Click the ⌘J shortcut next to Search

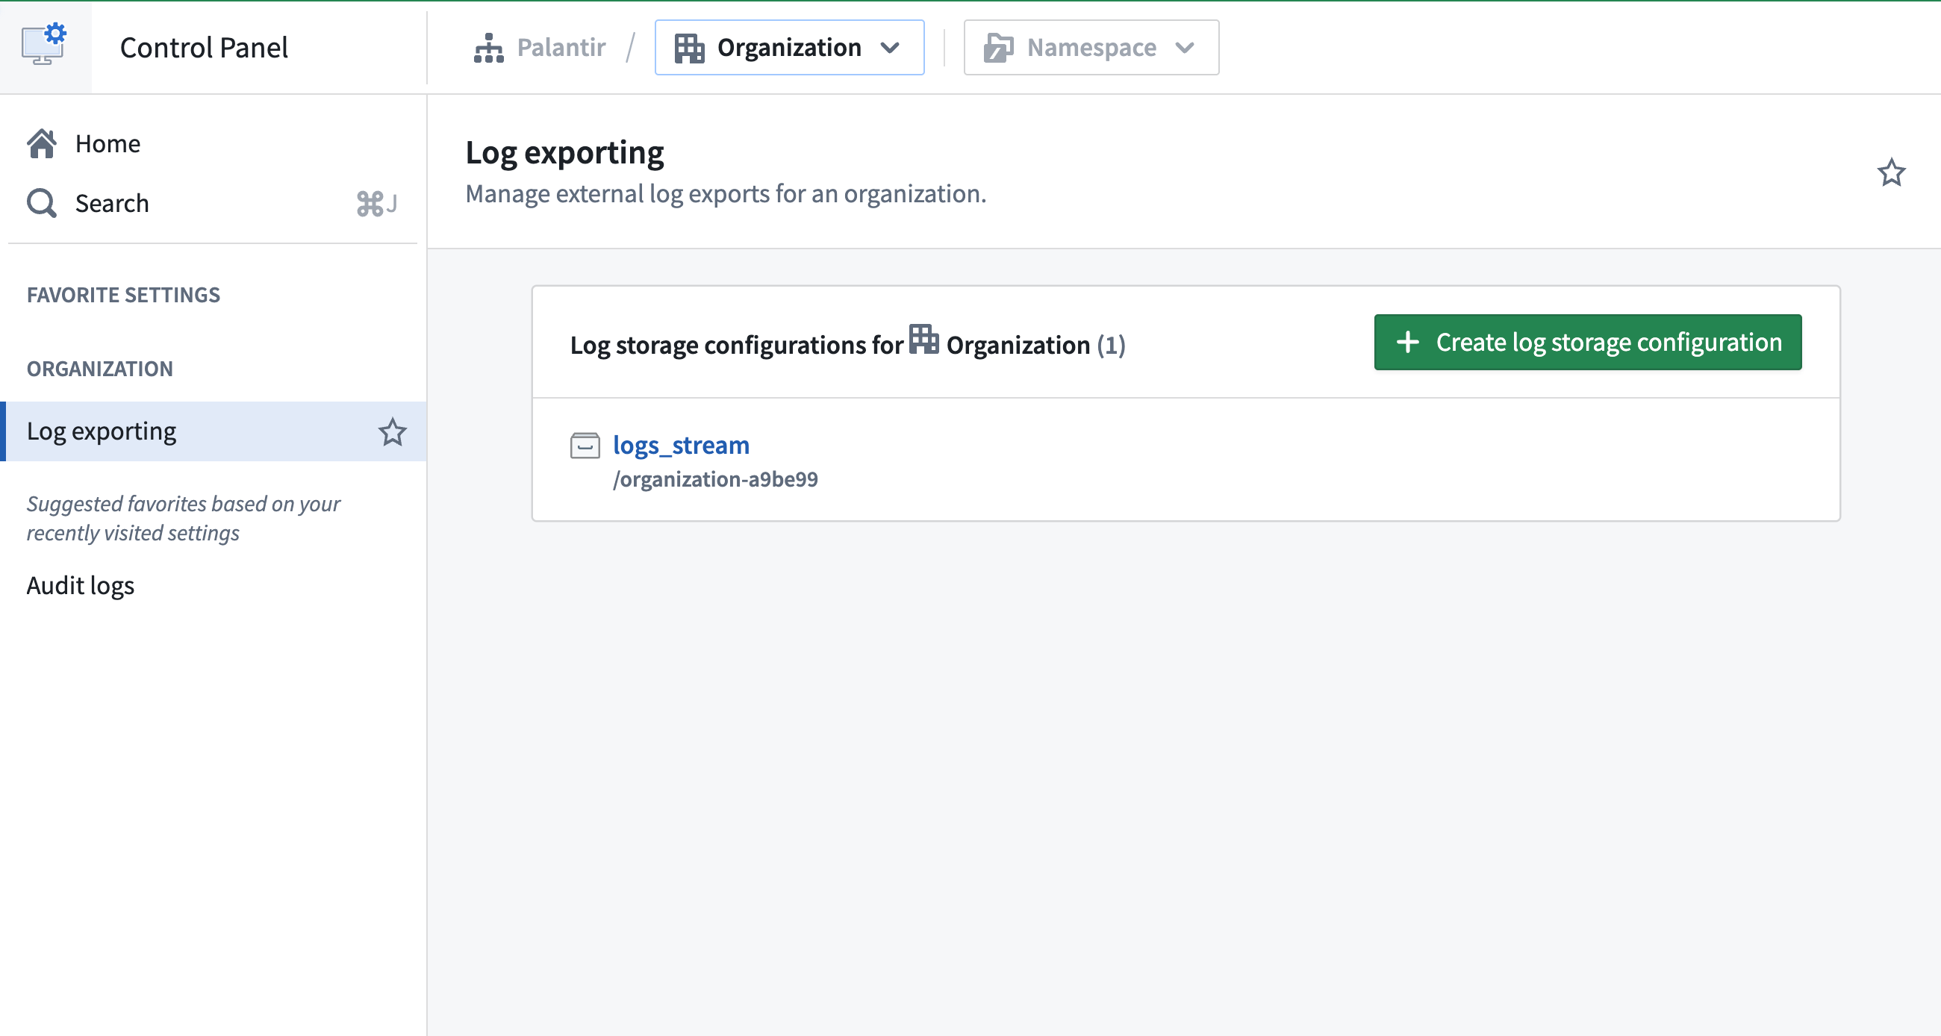tap(376, 204)
